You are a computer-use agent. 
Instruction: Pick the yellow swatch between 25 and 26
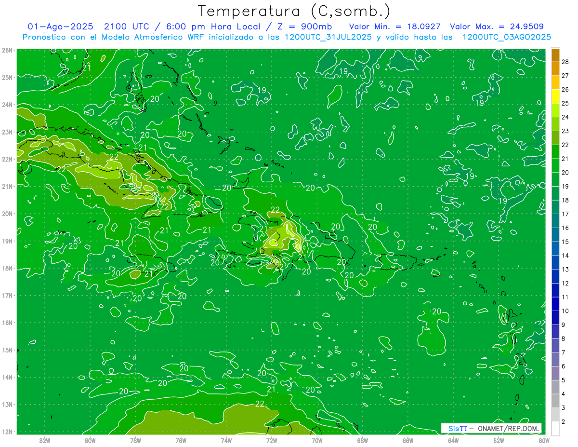click(555, 96)
